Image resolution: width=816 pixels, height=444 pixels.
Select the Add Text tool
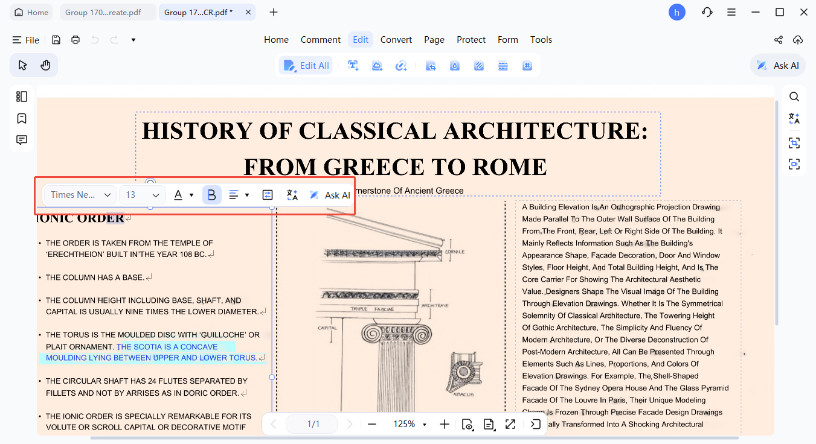(x=353, y=65)
